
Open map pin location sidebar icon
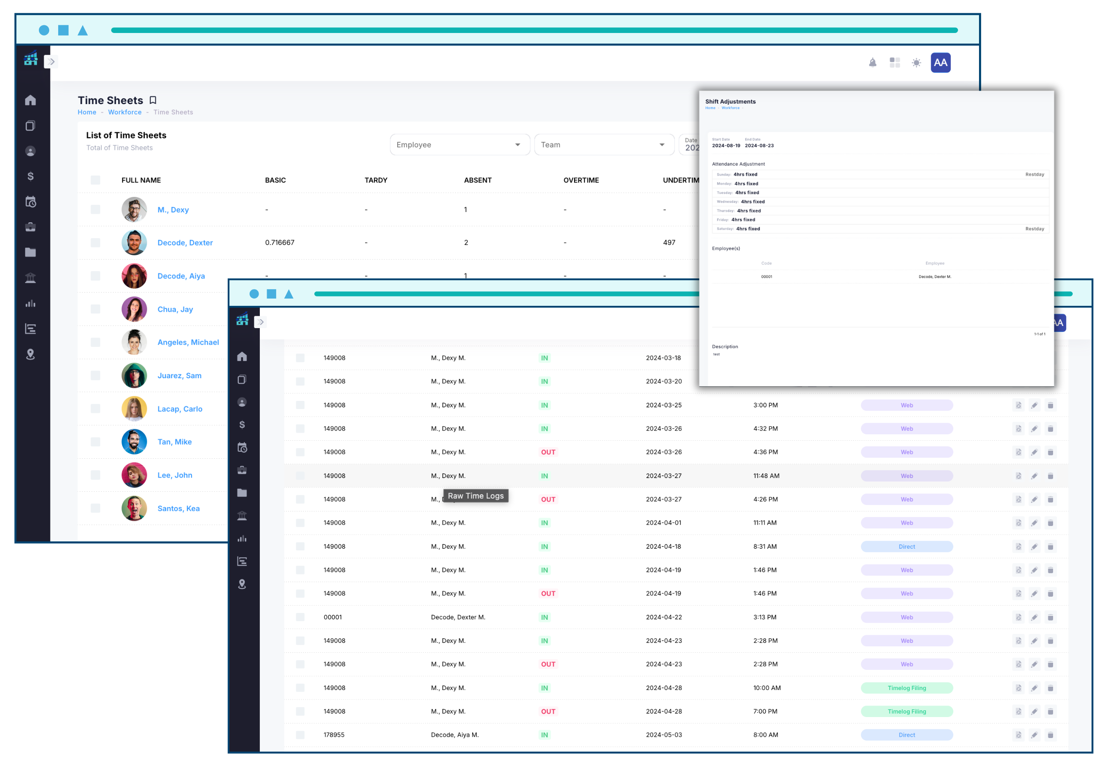click(x=30, y=354)
